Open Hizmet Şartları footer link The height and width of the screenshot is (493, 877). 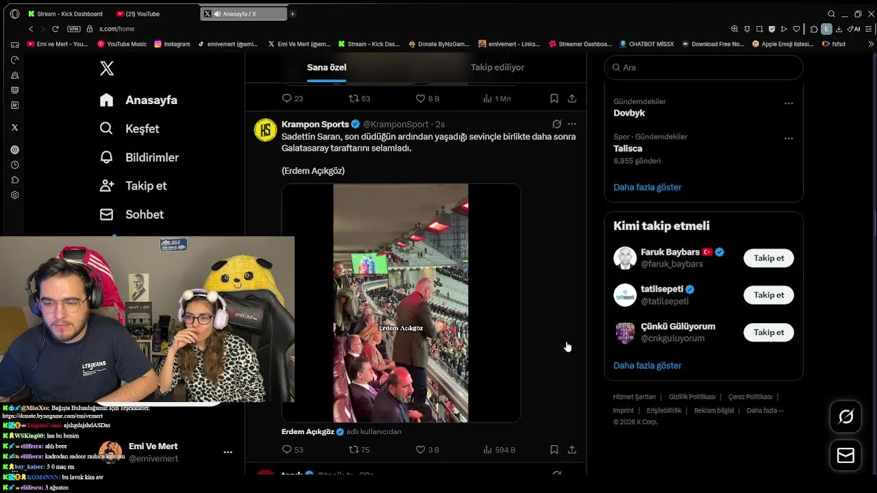pos(634,397)
